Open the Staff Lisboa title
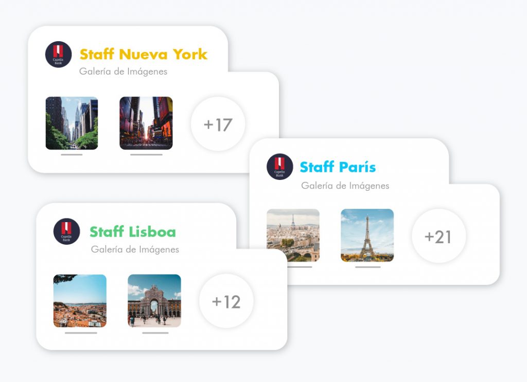 point(133,232)
